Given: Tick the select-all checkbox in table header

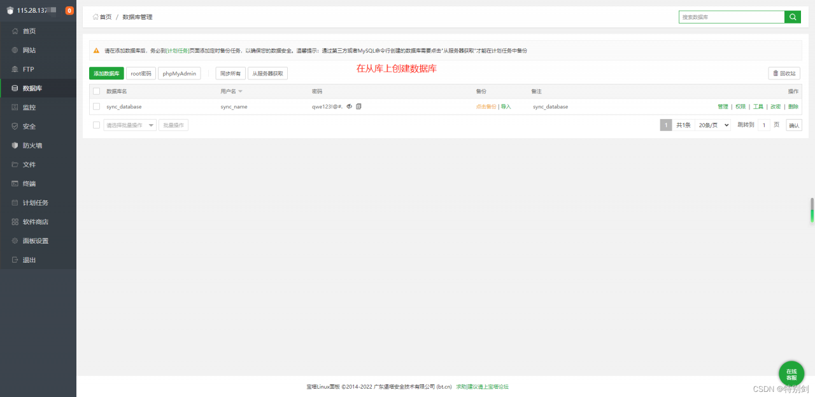Looking at the screenshot, I should point(97,92).
